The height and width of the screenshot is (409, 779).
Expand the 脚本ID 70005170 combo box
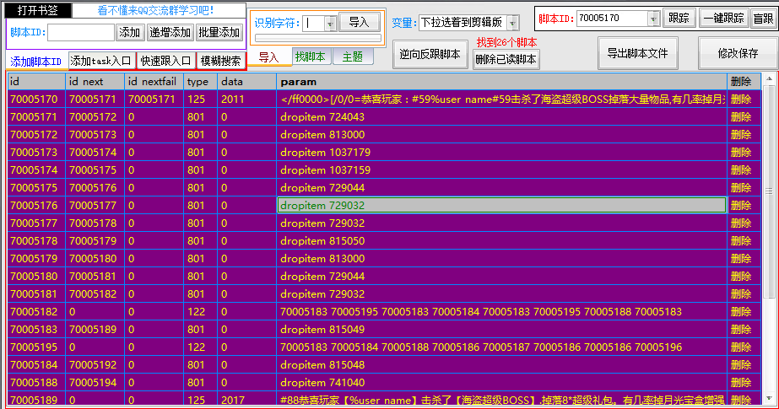tap(653, 18)
